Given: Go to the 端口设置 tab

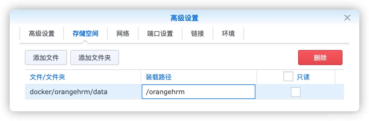Looking at the screenshot, I should point(160,34).
